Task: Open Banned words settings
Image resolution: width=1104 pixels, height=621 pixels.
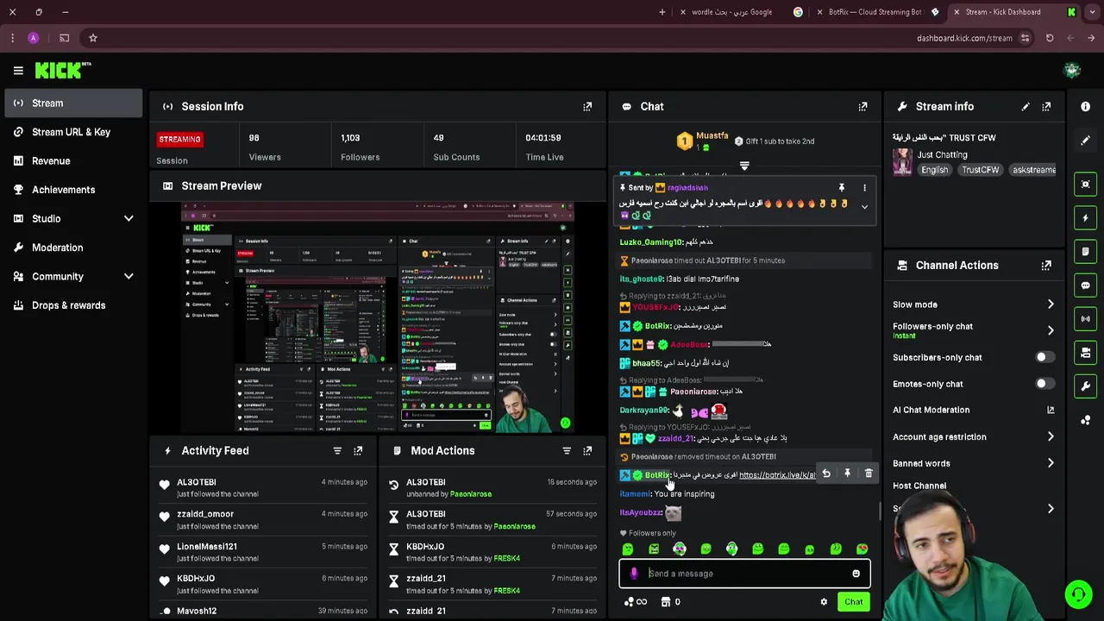Action: click(x=973, y=464)
